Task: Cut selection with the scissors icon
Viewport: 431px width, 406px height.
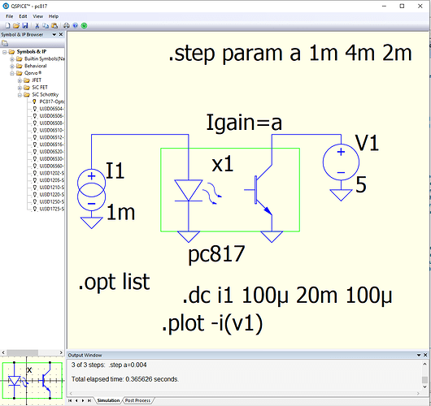Action: 37,26
